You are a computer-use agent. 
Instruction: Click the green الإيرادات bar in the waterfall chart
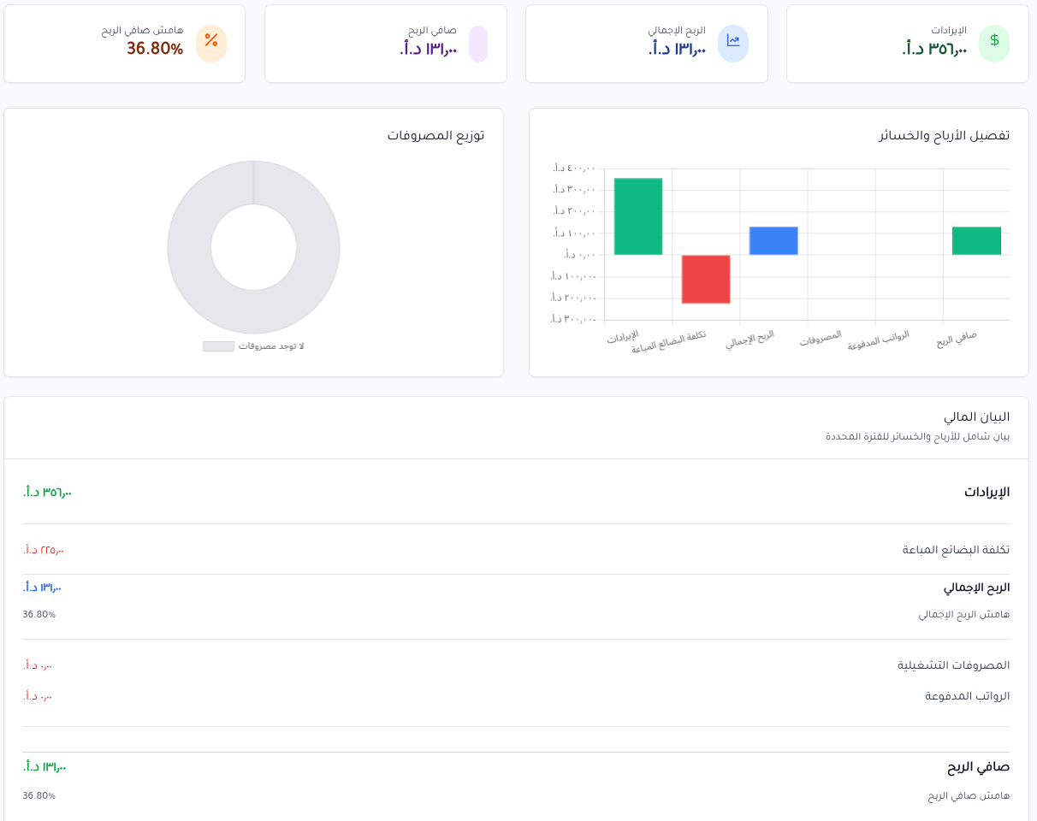click(637, 216)
